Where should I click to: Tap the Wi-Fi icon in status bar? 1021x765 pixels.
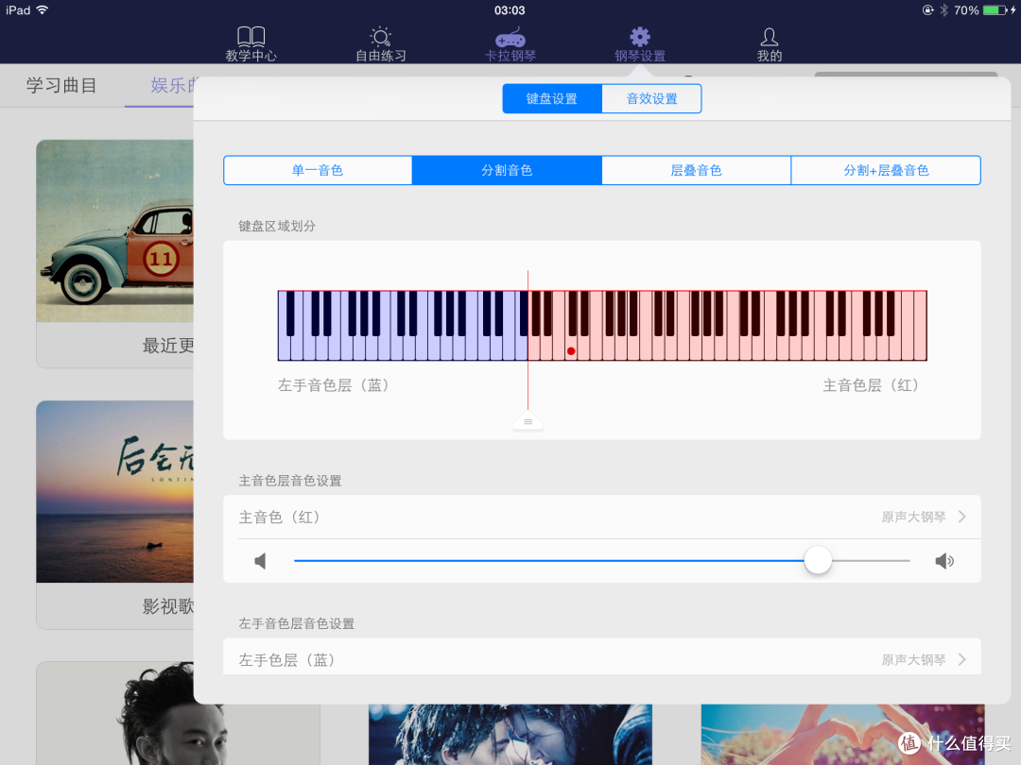point(43,9)
